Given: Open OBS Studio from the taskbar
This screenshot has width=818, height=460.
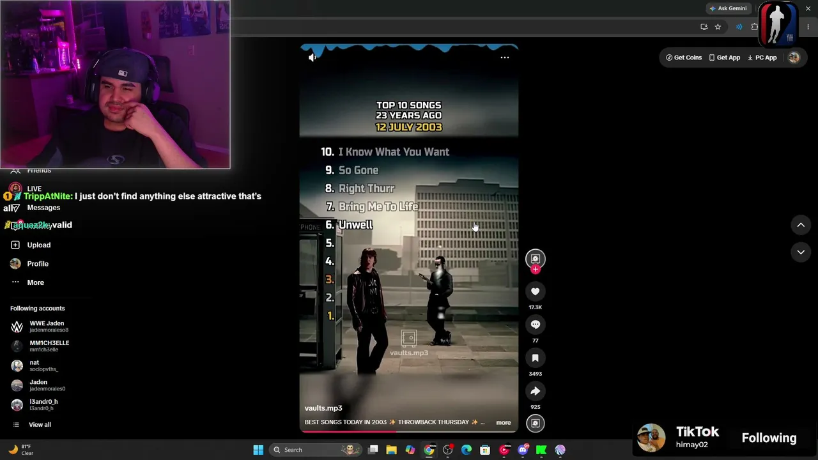Looking at the screenshot, I should (x=448, y=450).
